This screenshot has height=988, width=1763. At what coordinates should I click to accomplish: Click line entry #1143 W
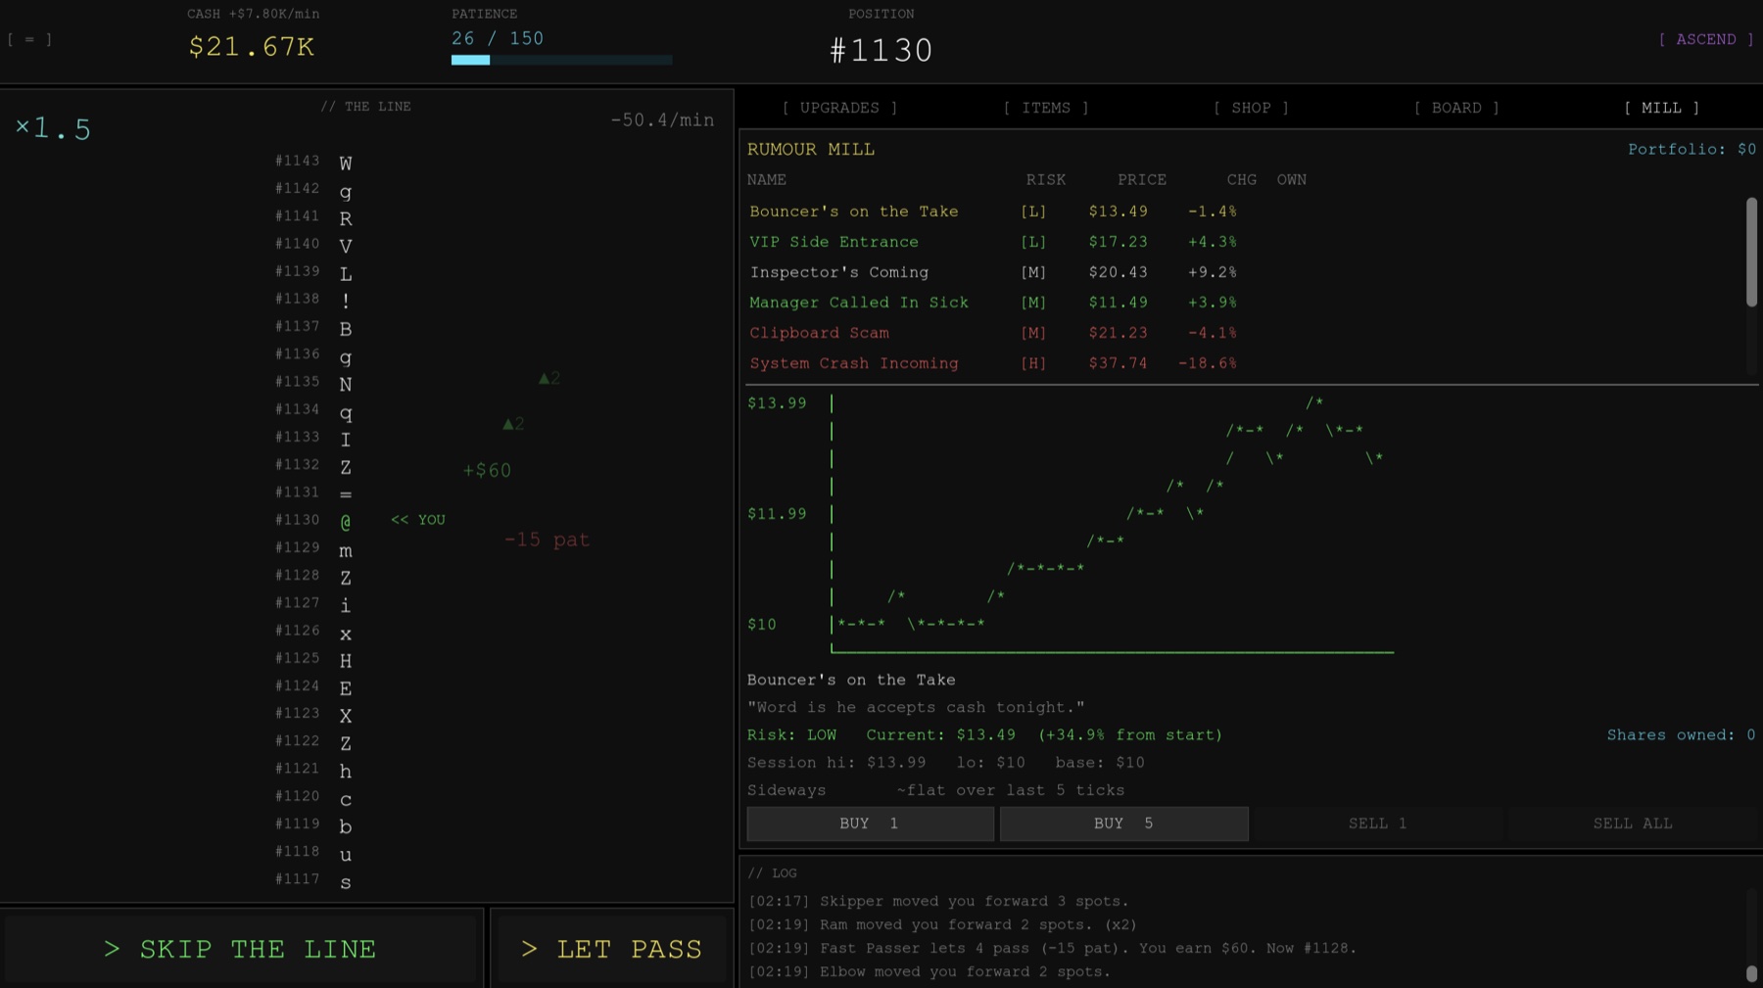pos(313,162)
